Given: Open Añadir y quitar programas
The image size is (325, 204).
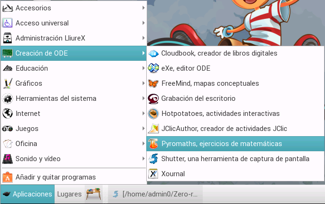Looking at the screenshot, I should tap(55, 177).
